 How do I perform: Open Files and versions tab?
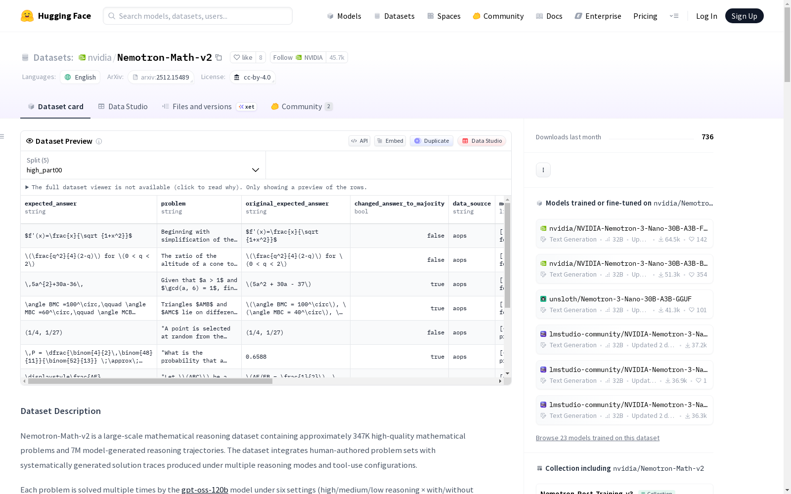[210, 107]
